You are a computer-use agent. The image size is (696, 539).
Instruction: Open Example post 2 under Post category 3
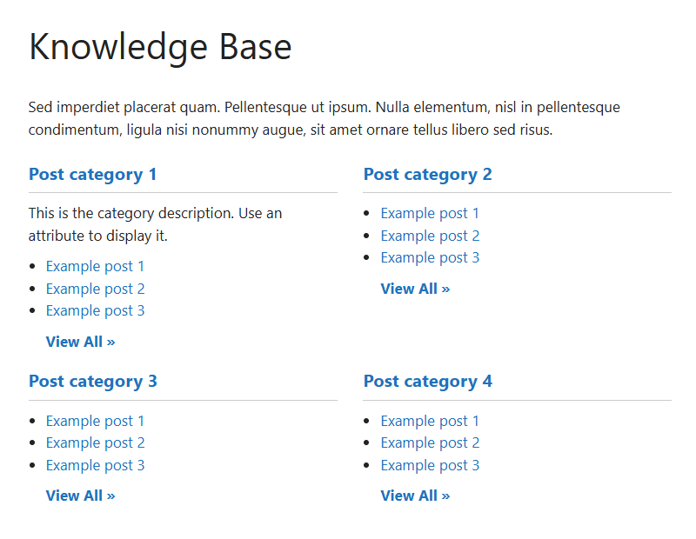[95, 443]
